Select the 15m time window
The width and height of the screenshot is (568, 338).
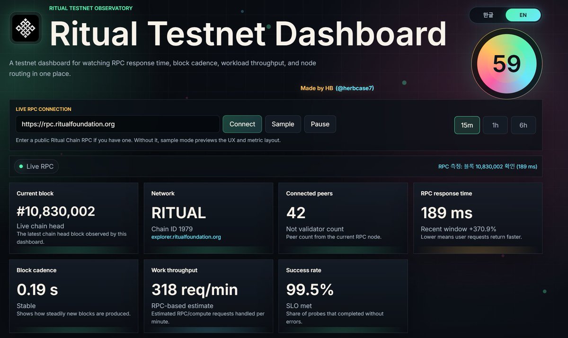coord(467,125)
